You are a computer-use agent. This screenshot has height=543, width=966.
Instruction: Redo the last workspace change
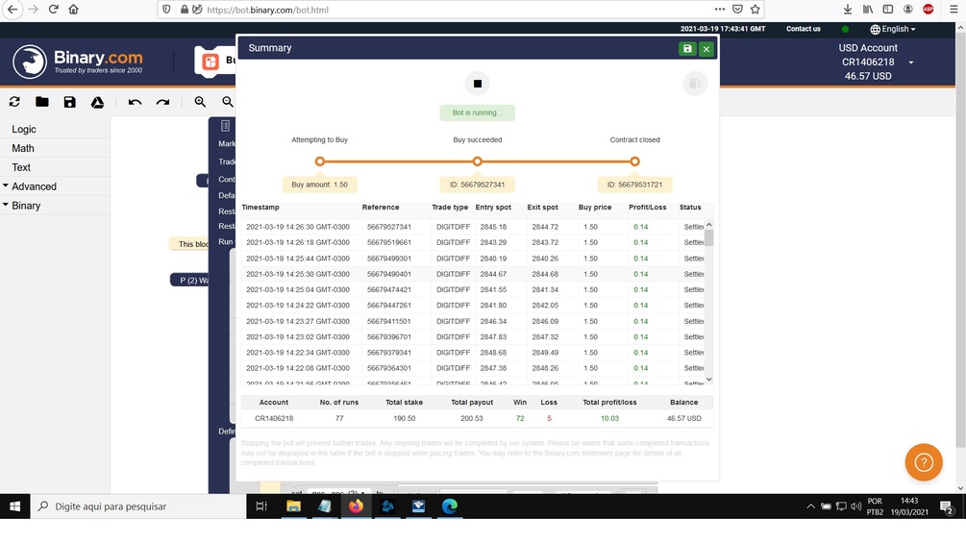tap(162, 102)
